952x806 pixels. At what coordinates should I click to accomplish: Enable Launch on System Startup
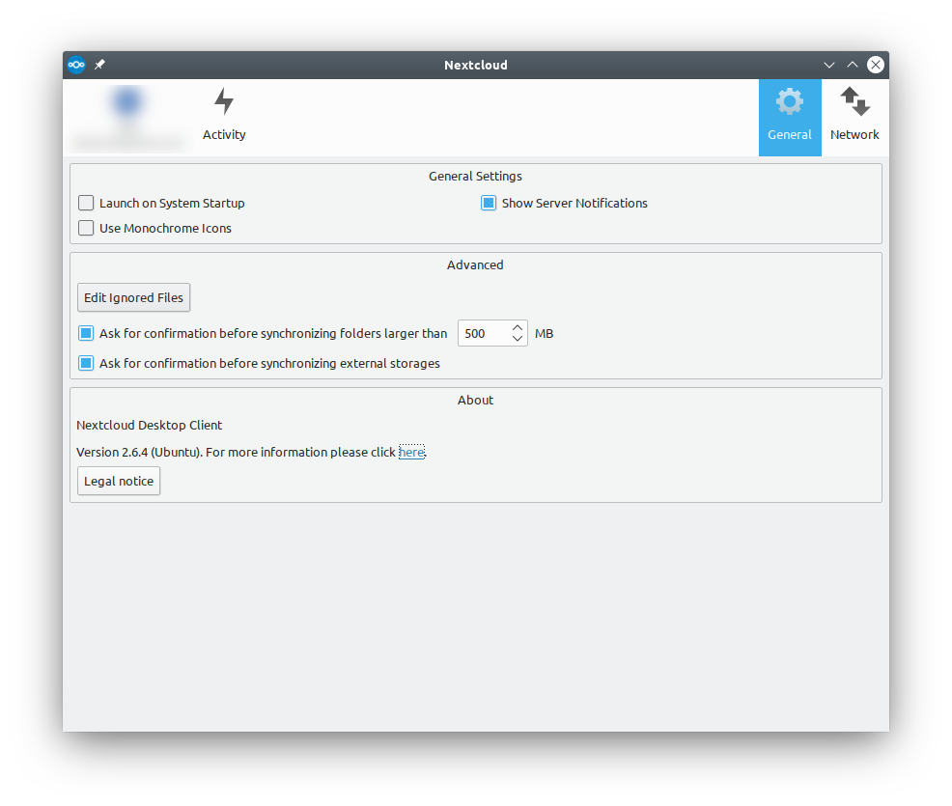coord(86,203)
